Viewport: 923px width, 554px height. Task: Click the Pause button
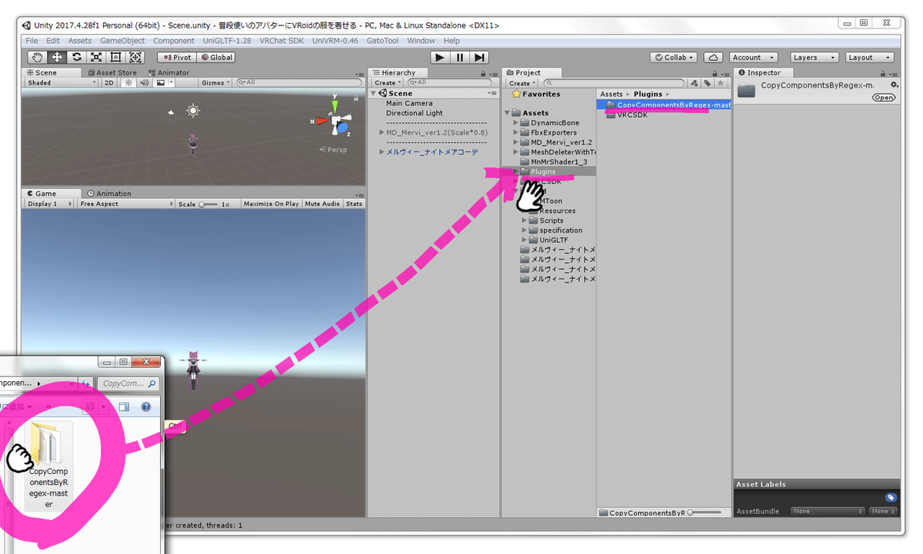point(459,57)
